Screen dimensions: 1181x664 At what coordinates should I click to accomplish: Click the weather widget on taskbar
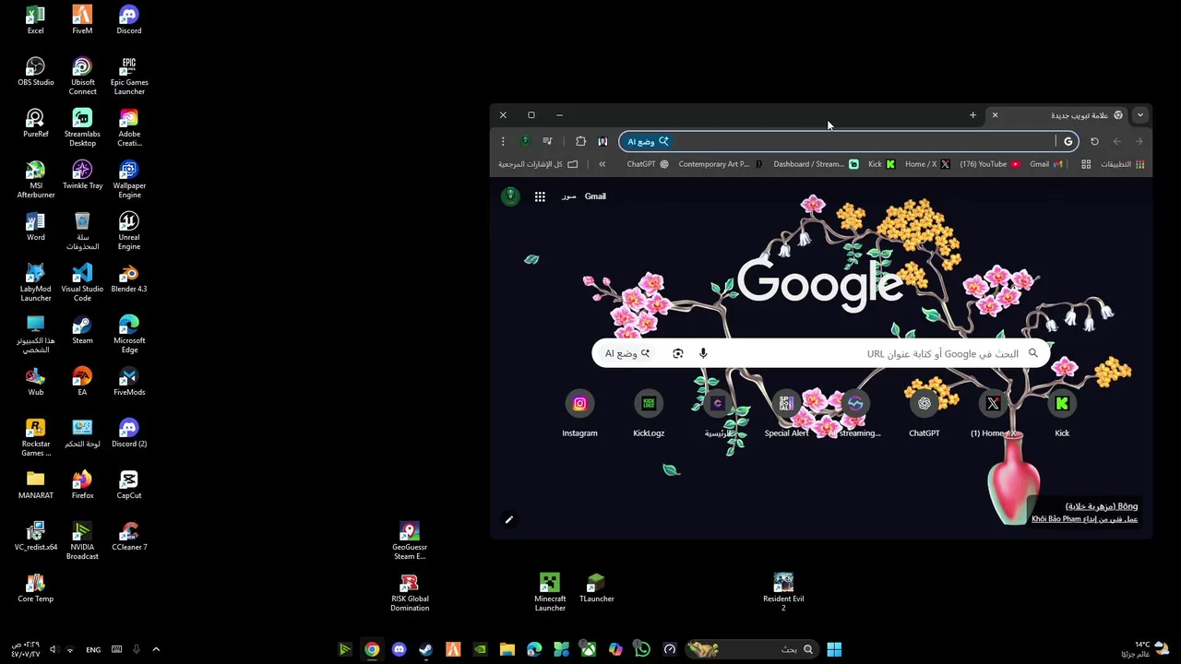(1146, 649)
